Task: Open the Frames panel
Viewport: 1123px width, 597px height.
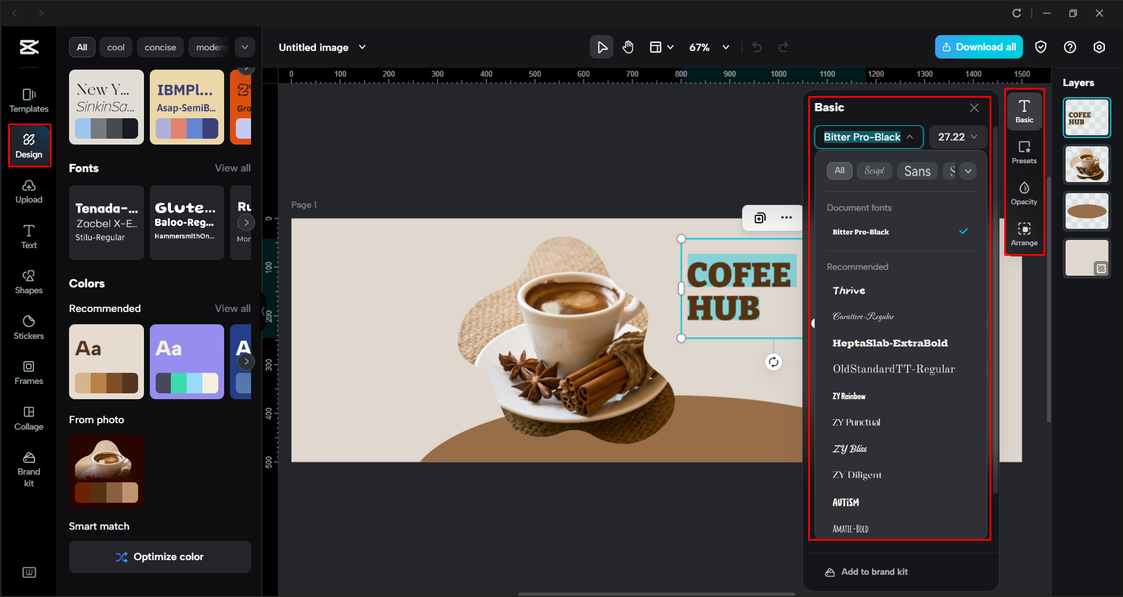Action: pos(29,372)
